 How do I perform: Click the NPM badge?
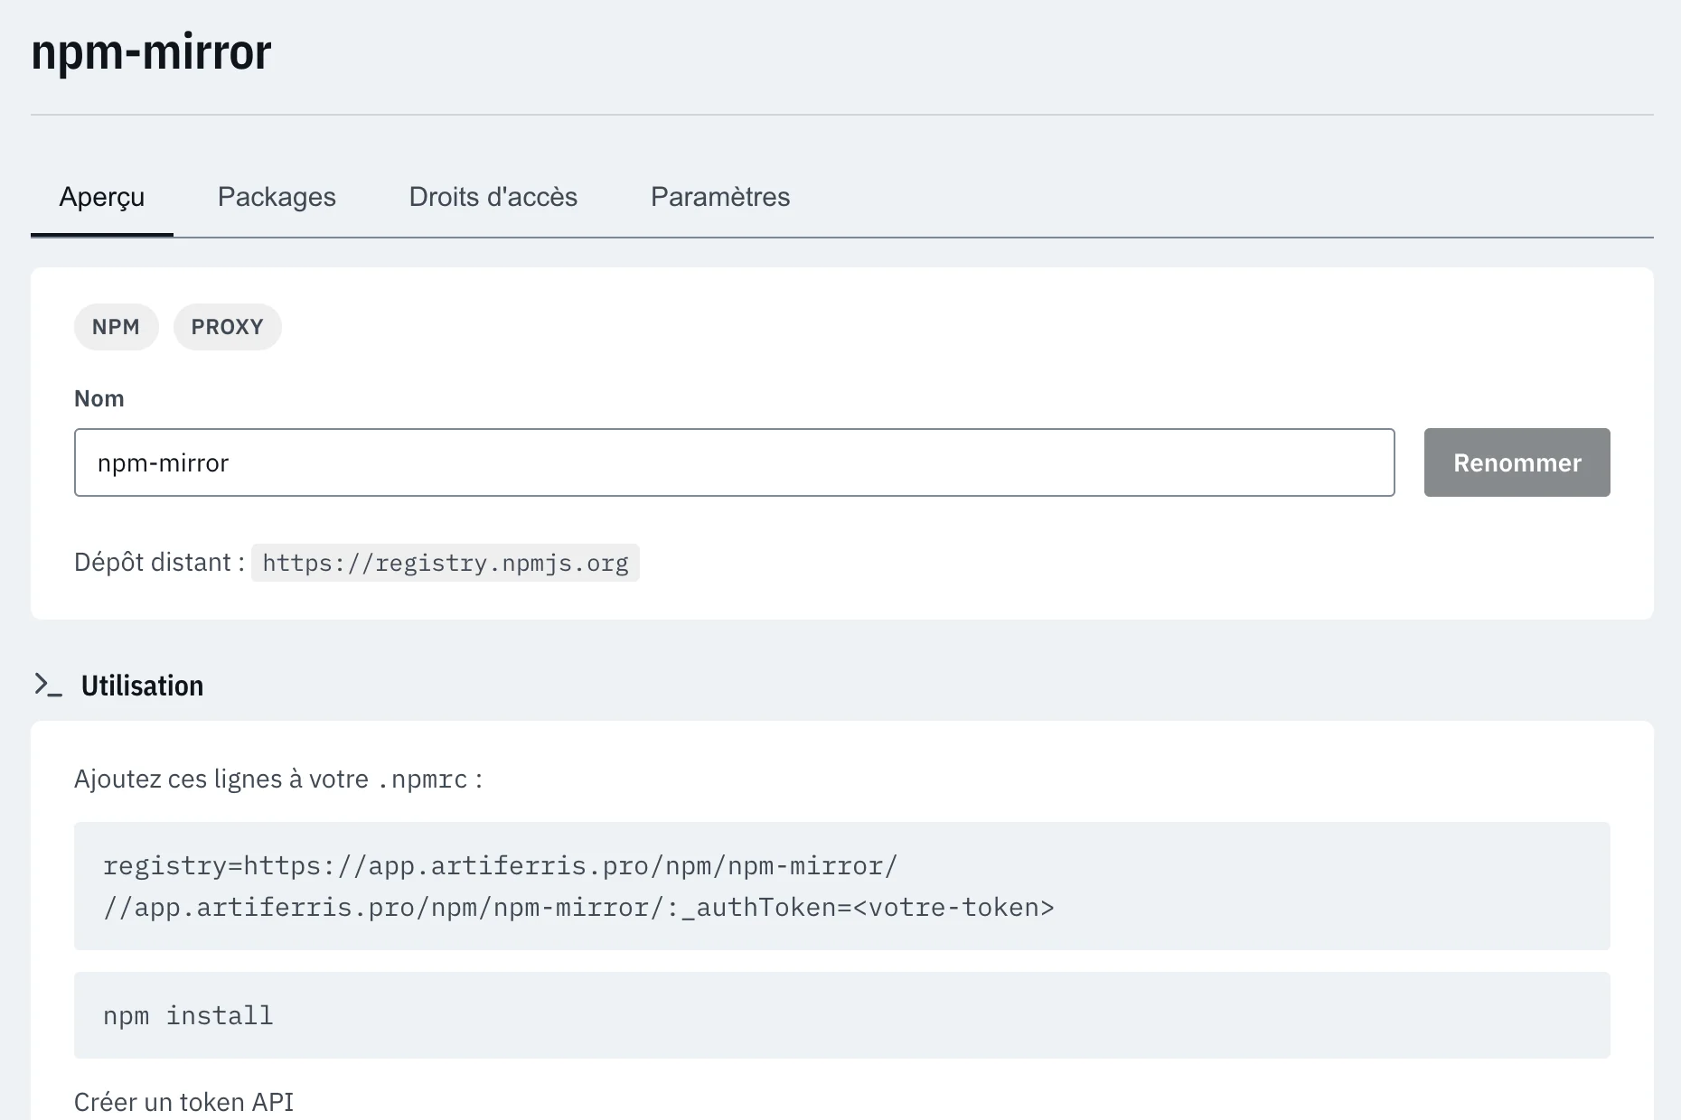click(x=116, y=327)
